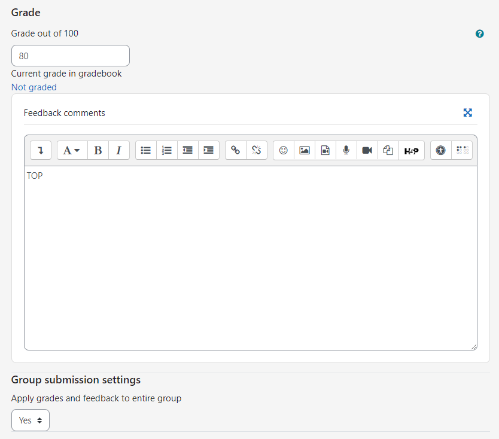
Task: Toggle bold formatting
Action: point(98,150)
